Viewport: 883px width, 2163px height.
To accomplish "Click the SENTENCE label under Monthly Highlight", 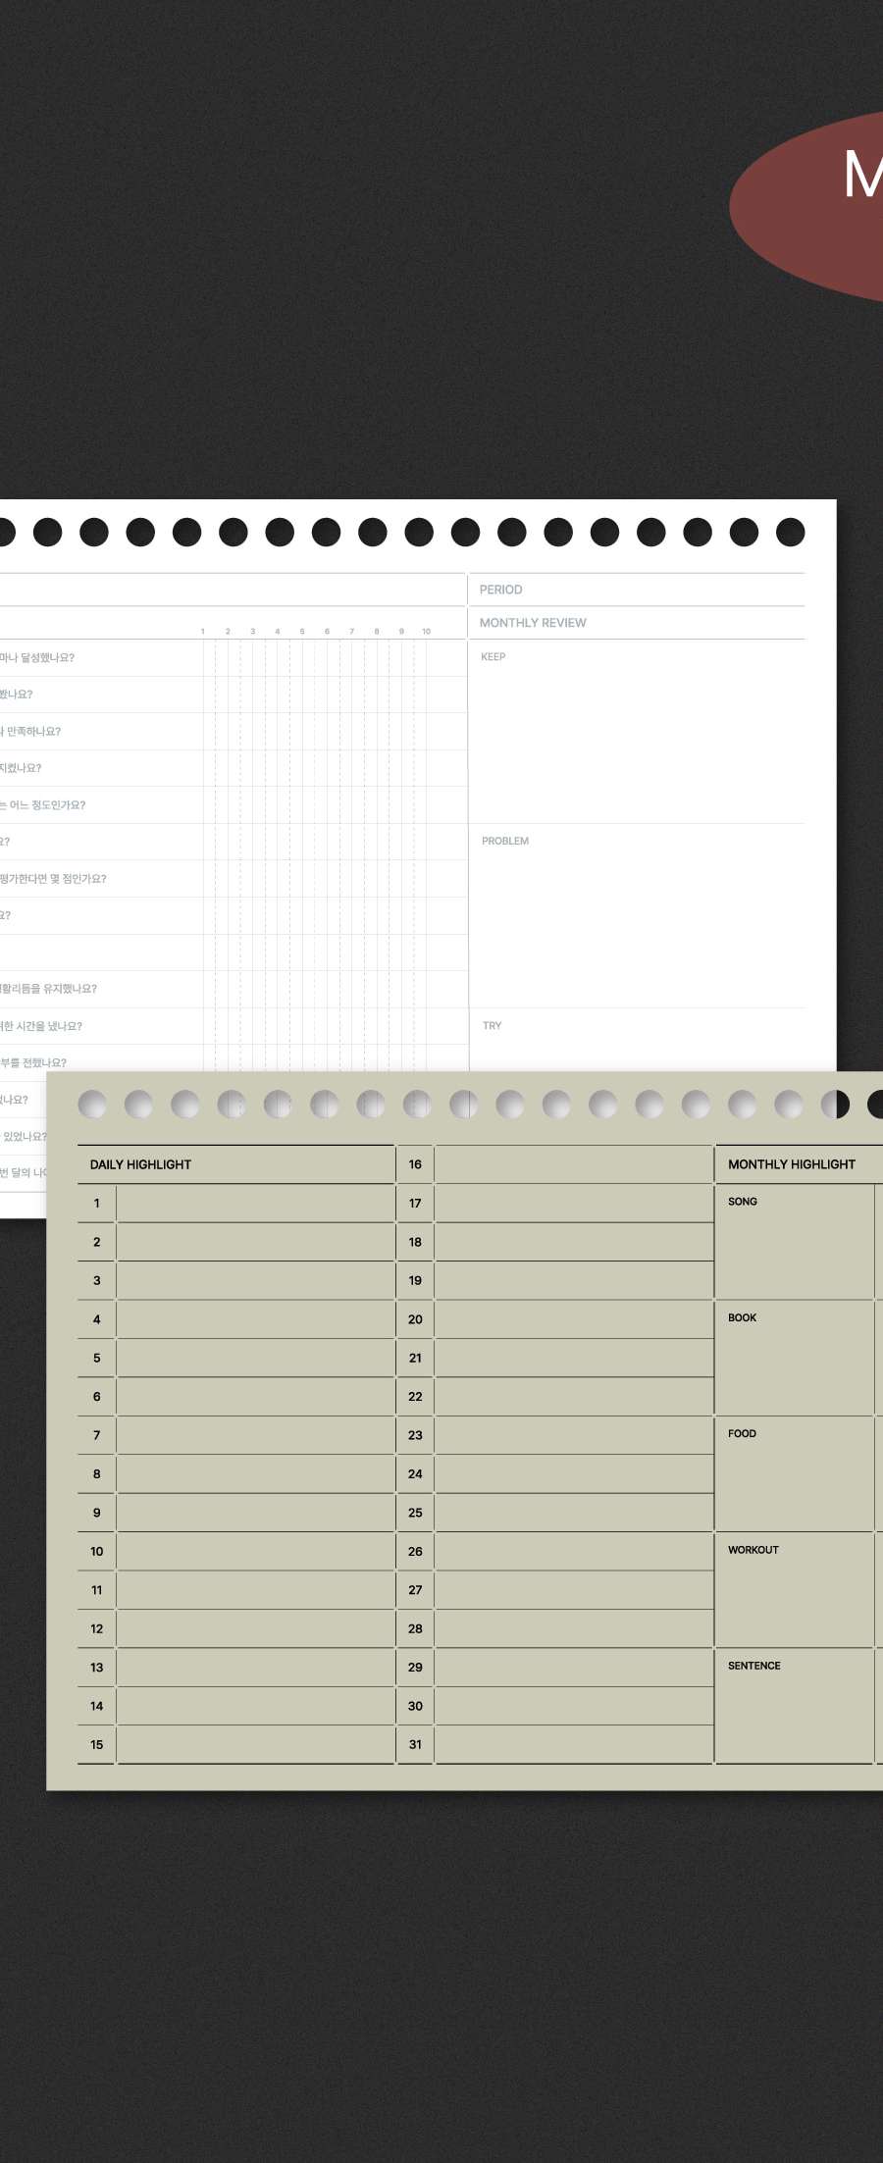I will point(754,1666).
